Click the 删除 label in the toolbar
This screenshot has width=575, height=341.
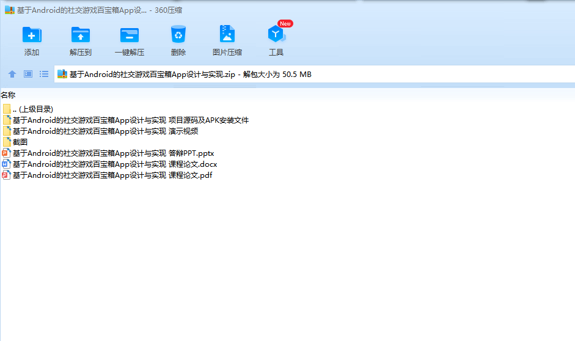178,53
